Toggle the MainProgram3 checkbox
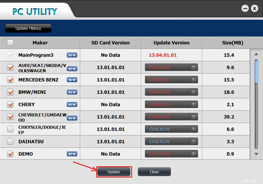 10,55
